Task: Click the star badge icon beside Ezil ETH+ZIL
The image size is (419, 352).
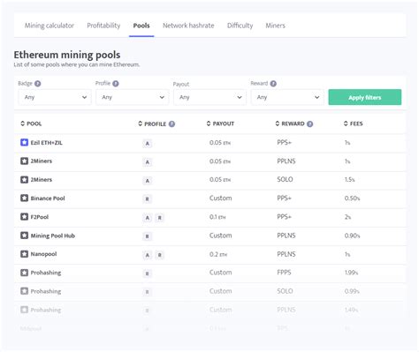Action: click(24, 143)
